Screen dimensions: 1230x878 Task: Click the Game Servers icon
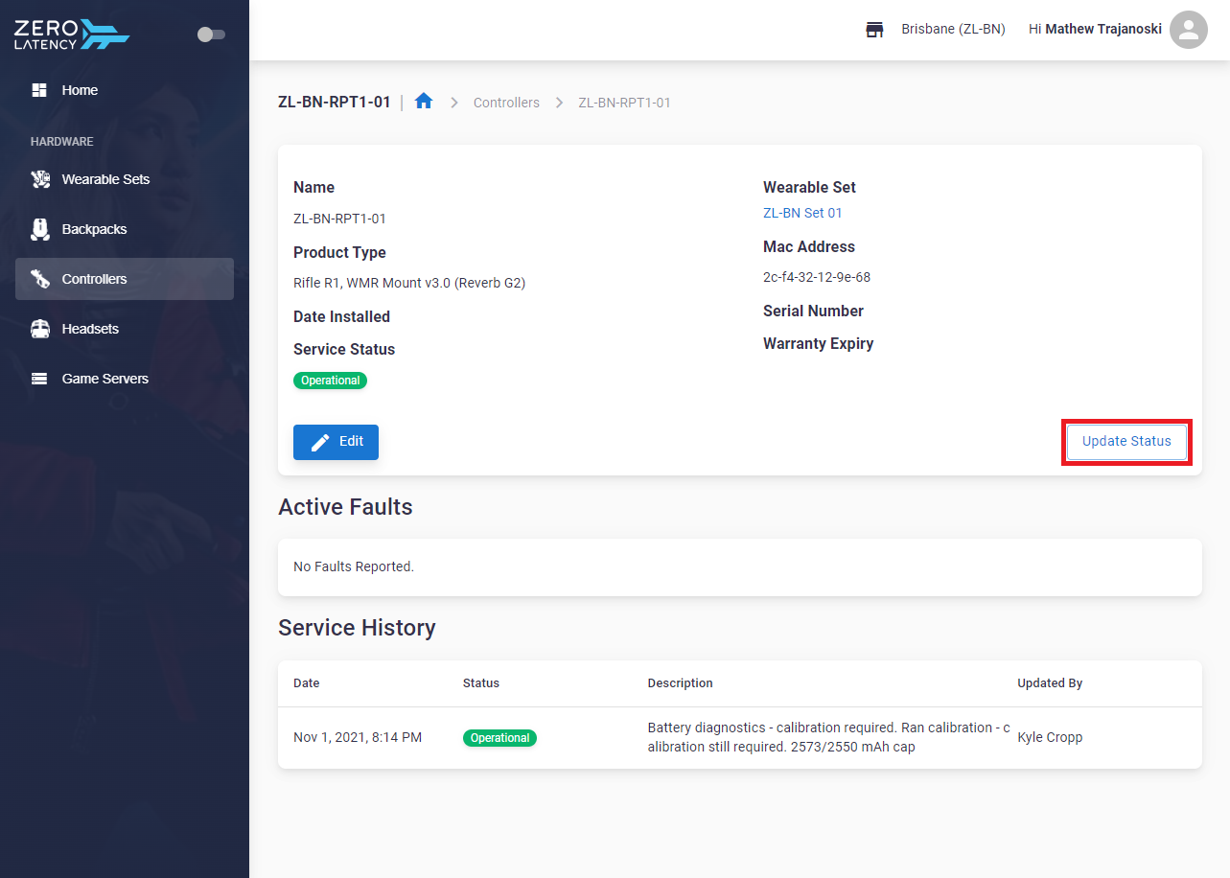point(39,379)
